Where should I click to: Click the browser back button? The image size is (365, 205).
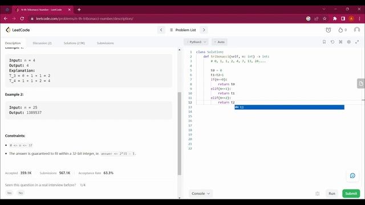coord(6,19)
